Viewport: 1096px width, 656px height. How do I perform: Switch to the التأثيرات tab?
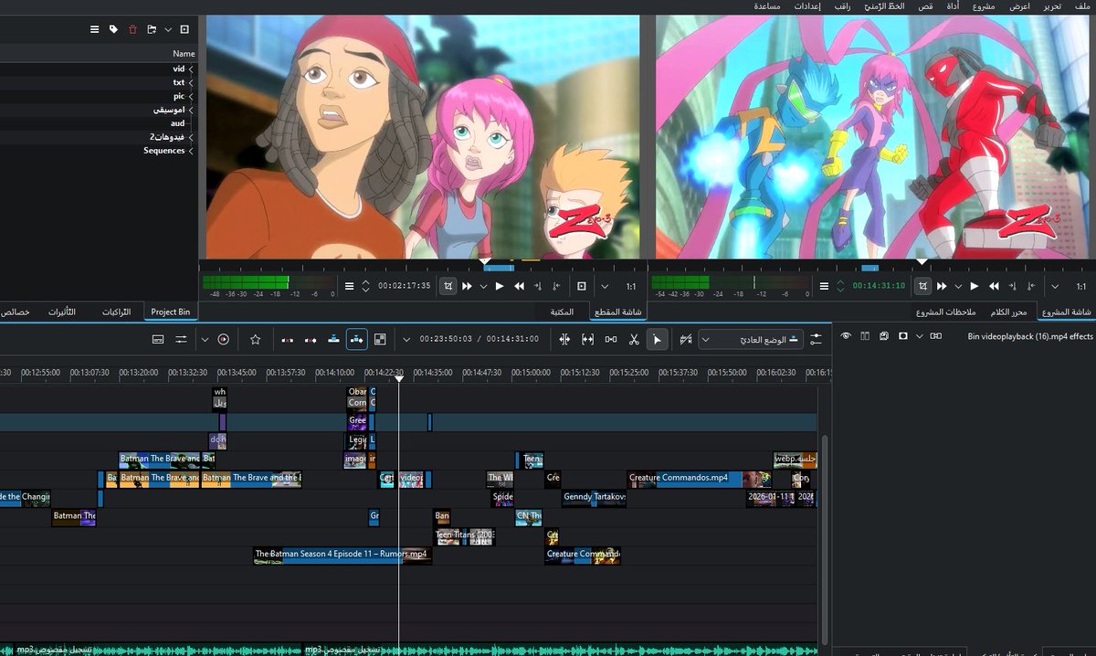(62, 312)
